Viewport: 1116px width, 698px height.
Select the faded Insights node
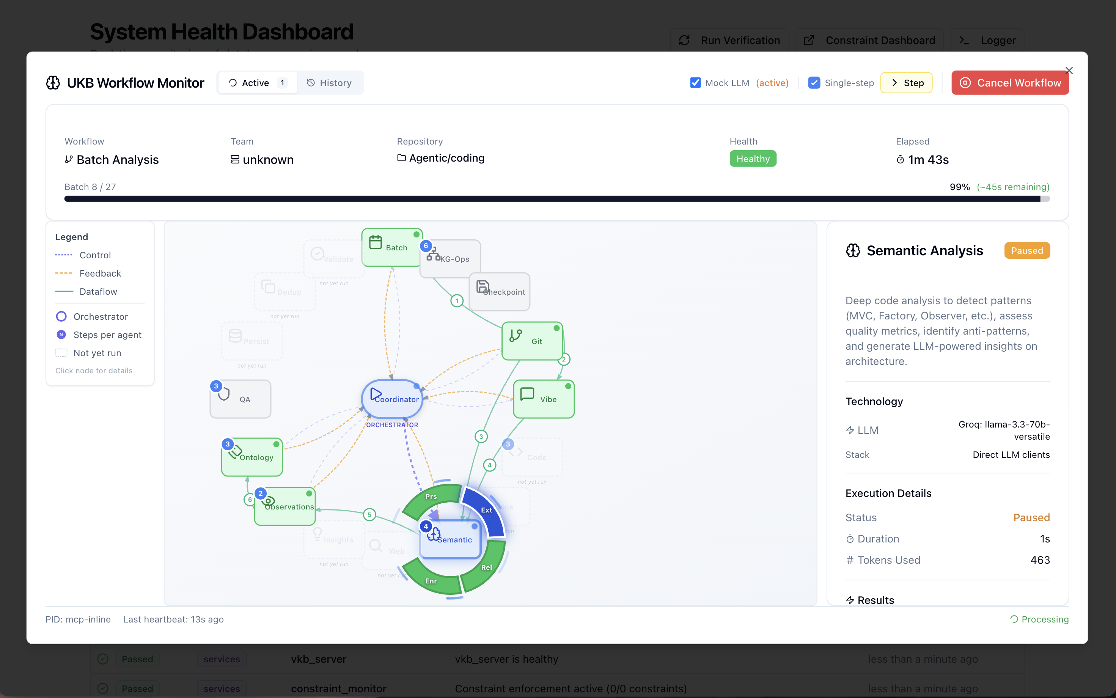[x=334, y=539]
